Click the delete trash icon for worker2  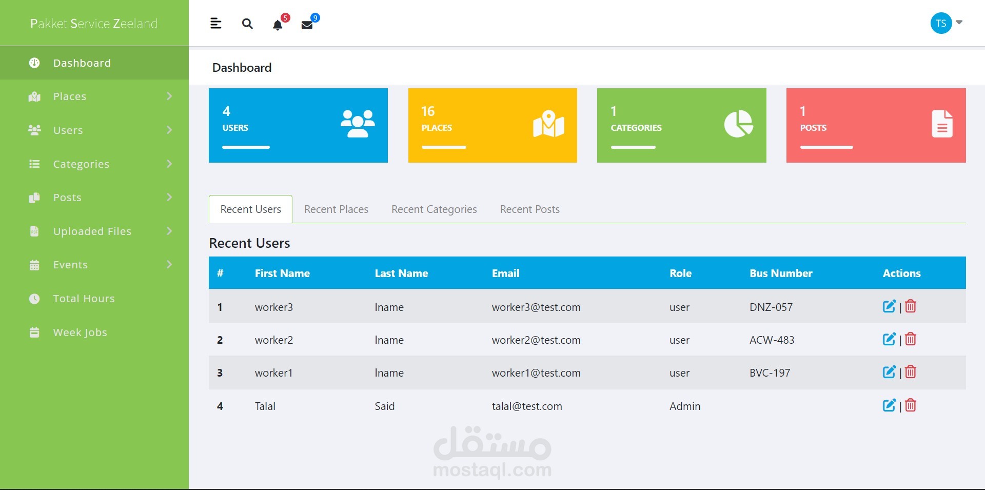(910, 339)
